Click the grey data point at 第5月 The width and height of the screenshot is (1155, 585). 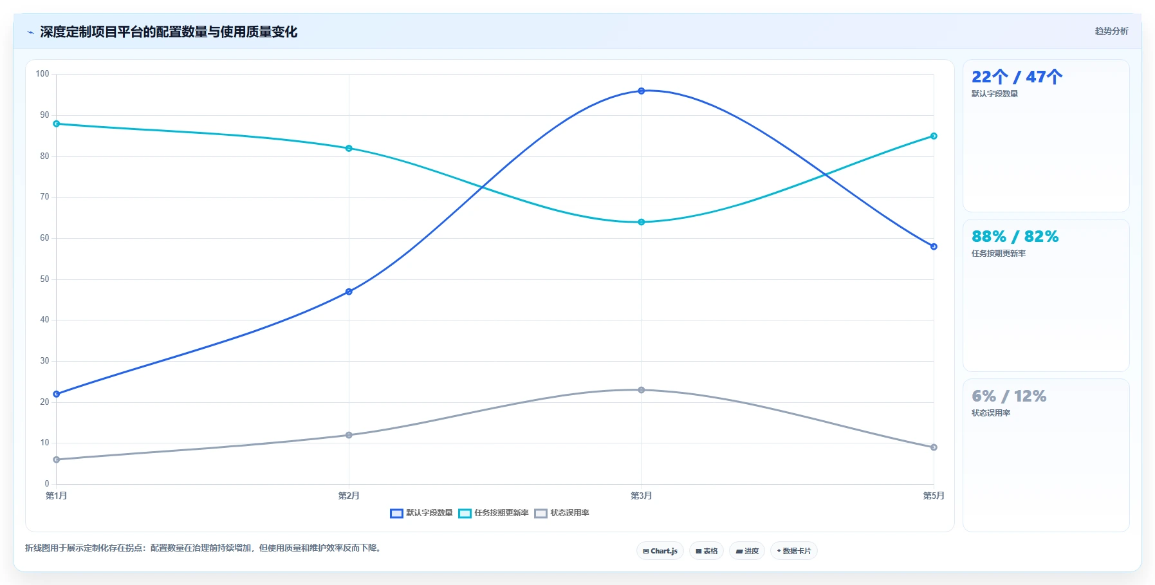click(x=934, y=447)
